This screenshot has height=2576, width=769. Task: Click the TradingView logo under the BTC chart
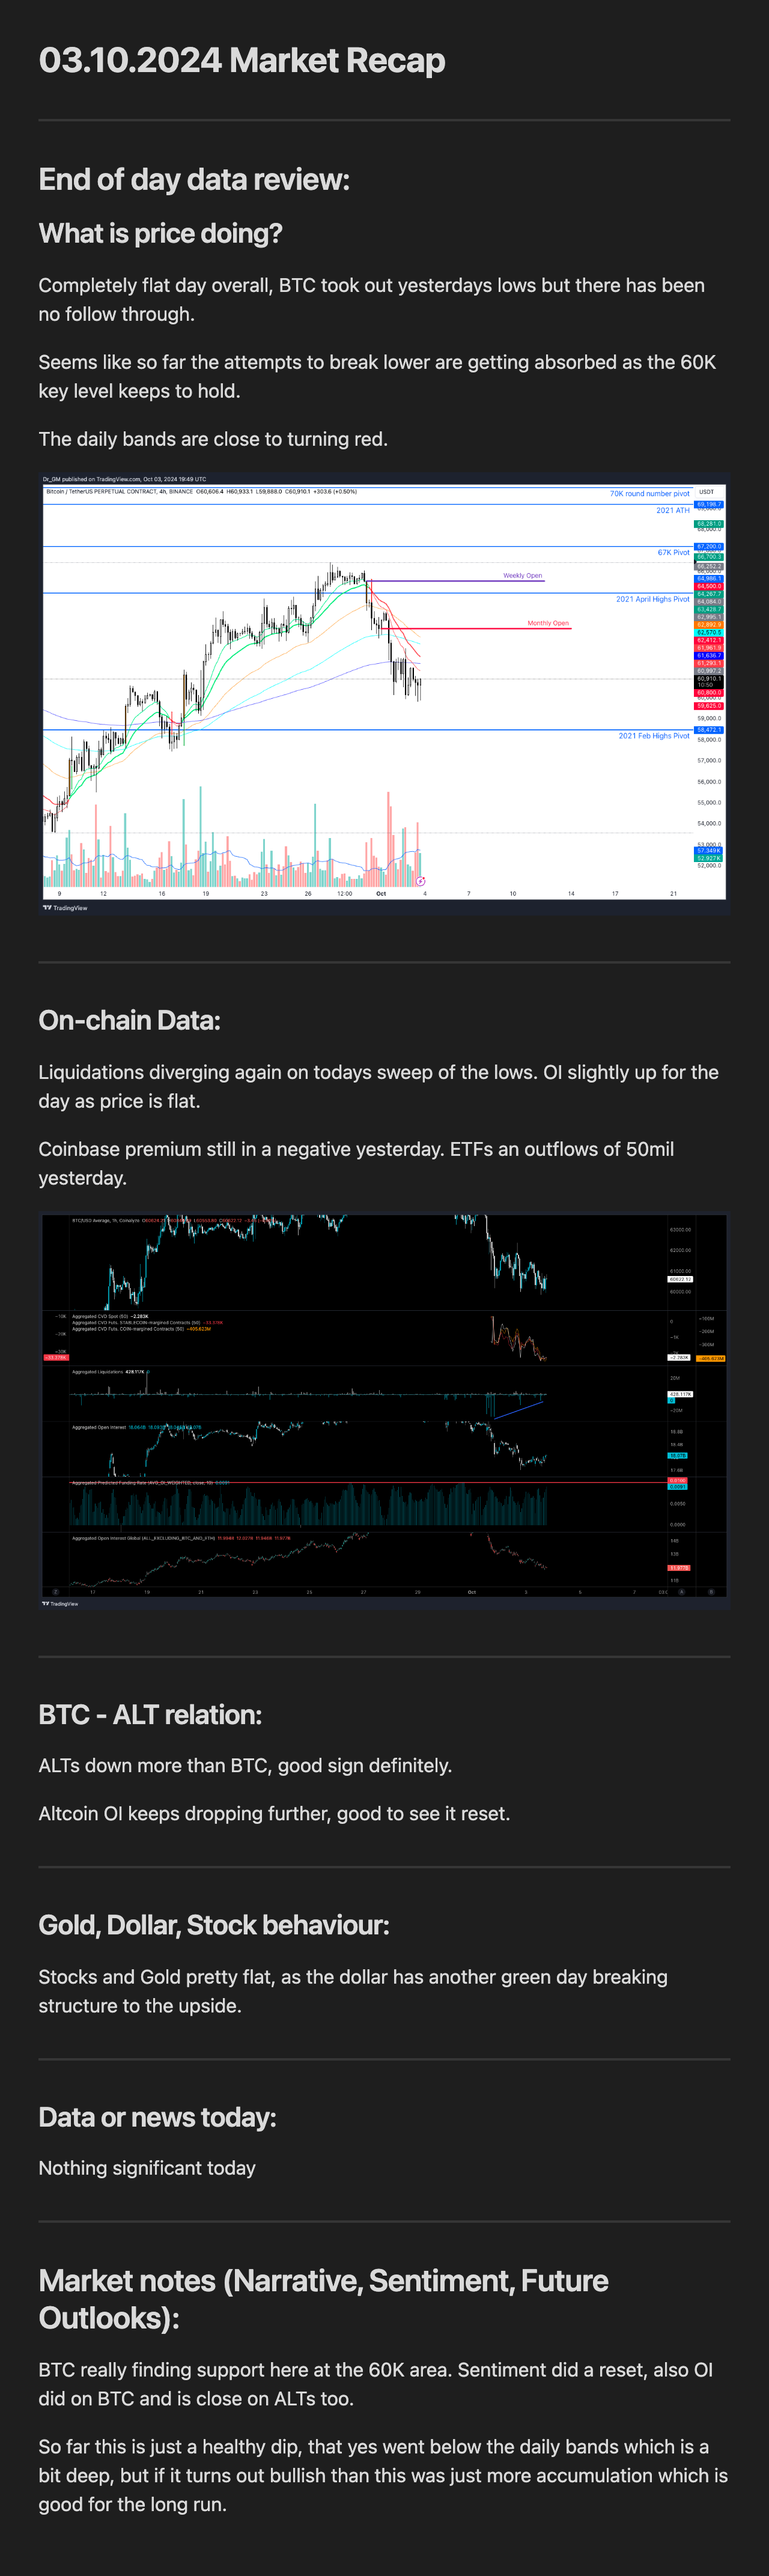coord(65,908)
